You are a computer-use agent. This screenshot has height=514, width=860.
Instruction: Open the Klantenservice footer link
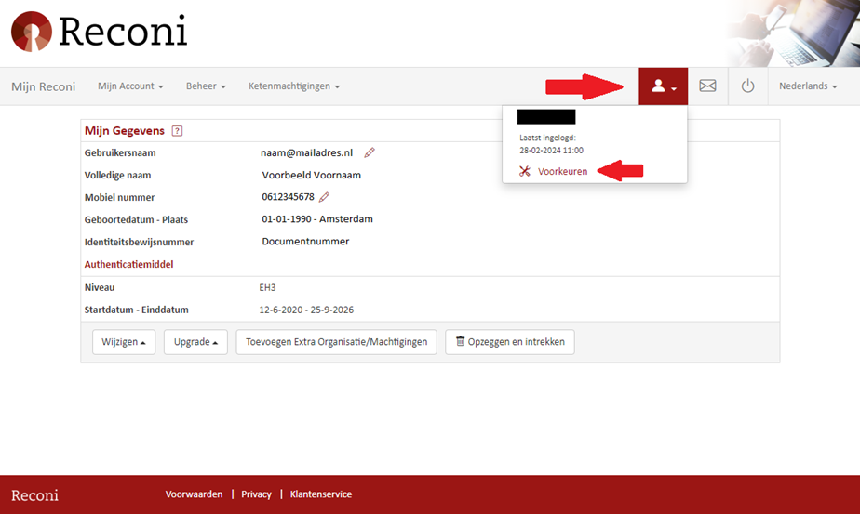tap(320, 494)
